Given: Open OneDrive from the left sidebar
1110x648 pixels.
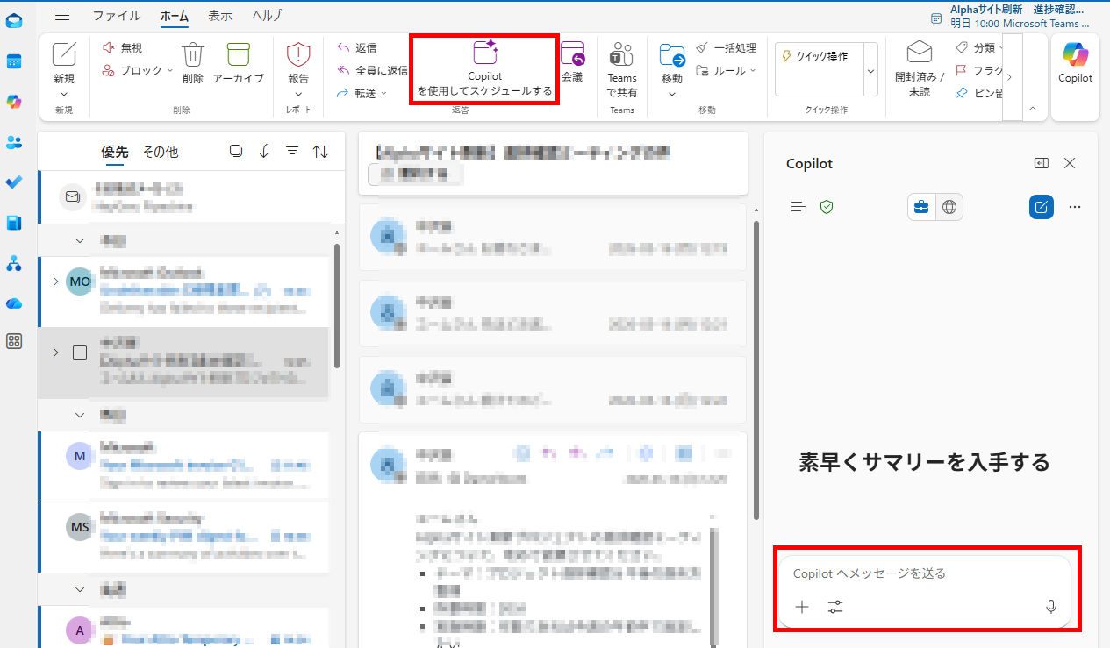Looking at the screenshot, I should [x=14, y=303].
